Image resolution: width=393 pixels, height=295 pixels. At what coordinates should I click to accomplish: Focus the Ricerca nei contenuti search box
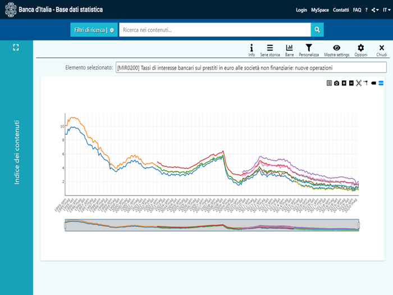tap(215, 30)
